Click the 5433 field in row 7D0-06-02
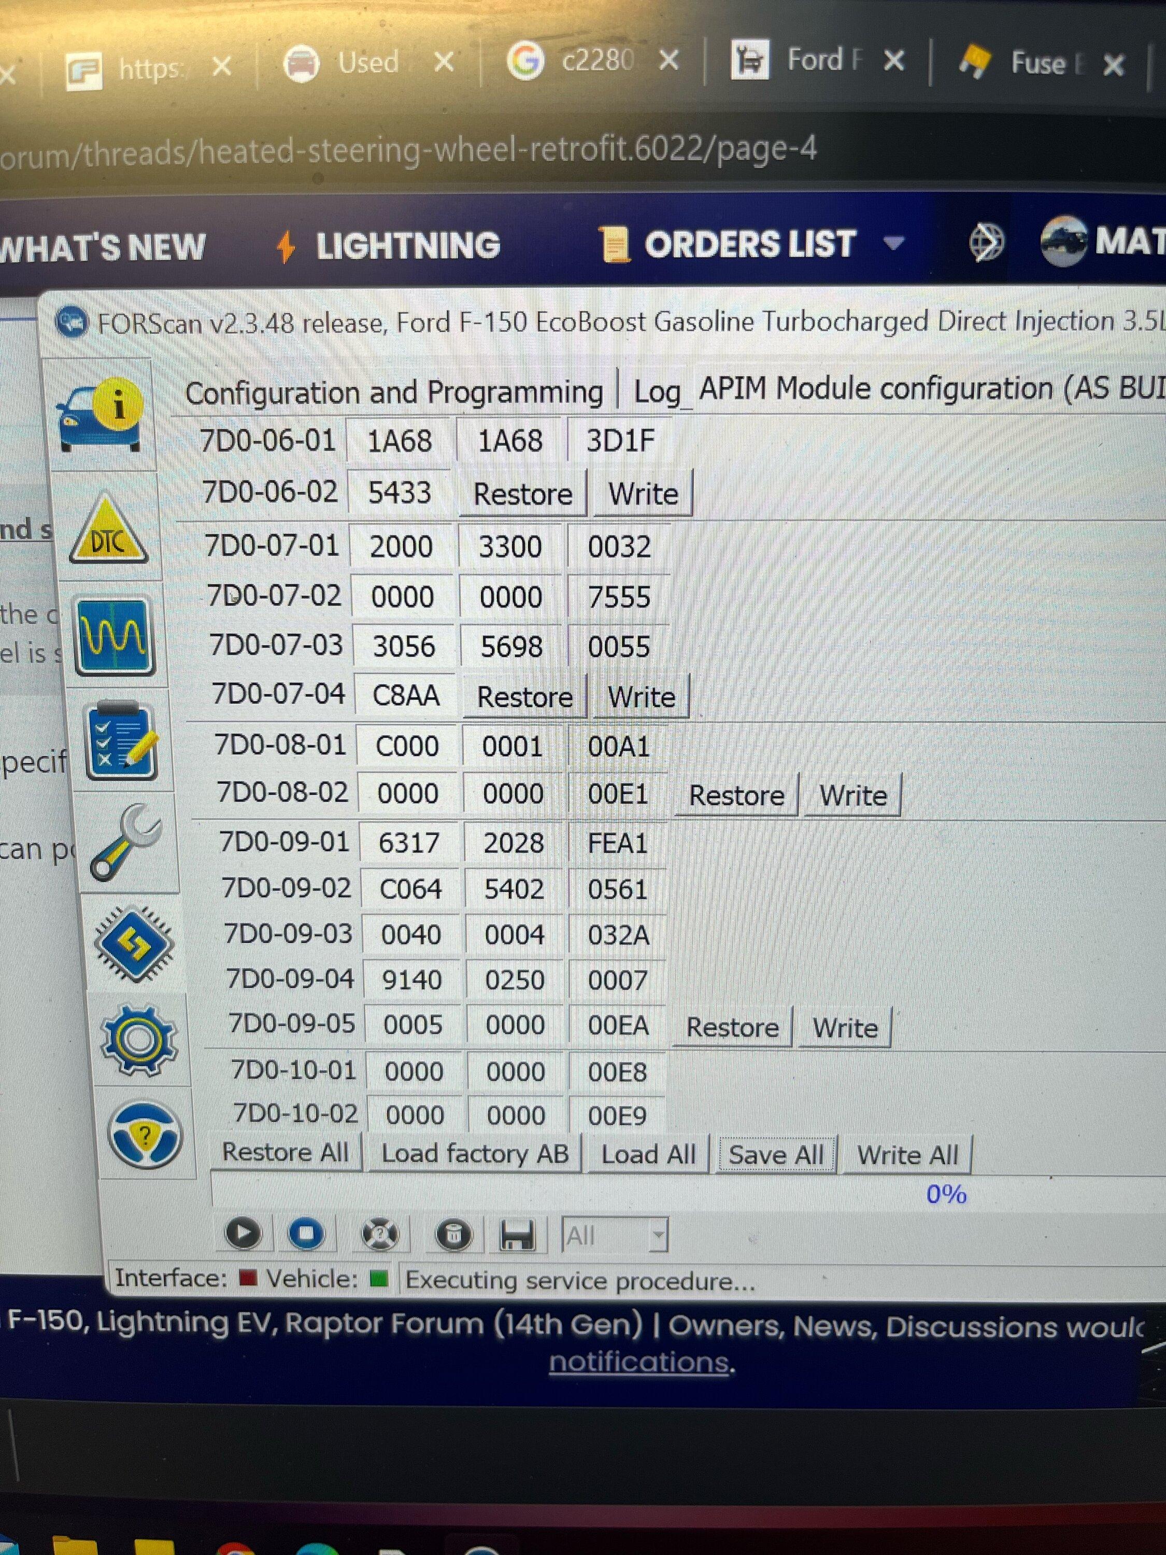This screenshot has width=1166, height=1555. (399, 492)
